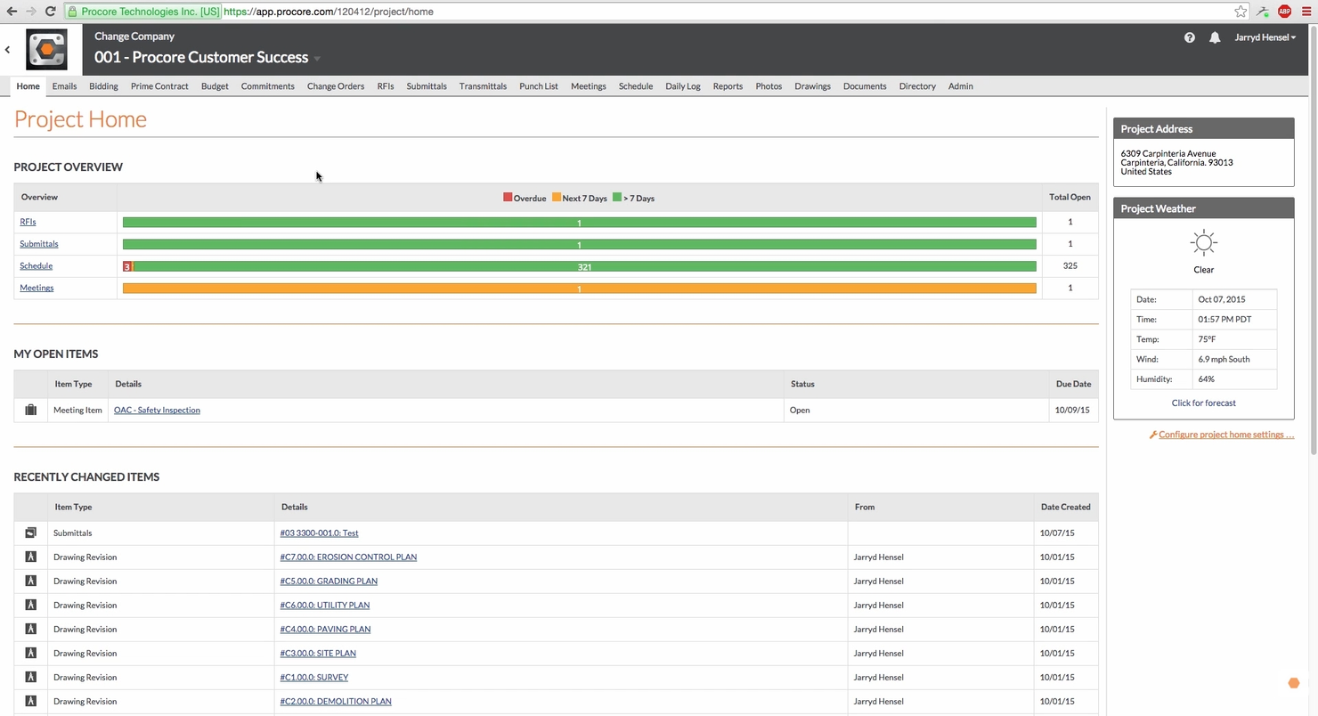The height and width of the screenshot is (716, 1318).
Task: Click the orange chat bubble icon
Action: pyautogui.click(x=1294, y=683)
